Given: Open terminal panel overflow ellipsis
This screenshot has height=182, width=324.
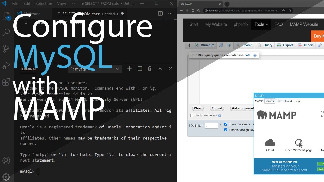Looking at the screenshot, I should point(45,69).
